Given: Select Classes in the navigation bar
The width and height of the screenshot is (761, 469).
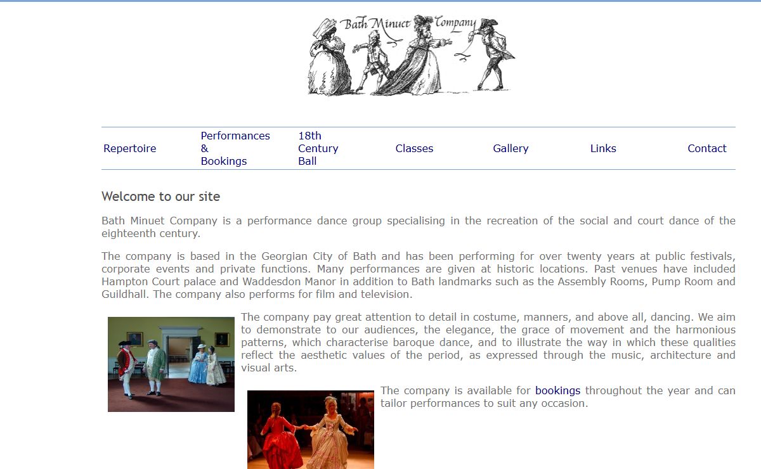Looking at the screenshot, I should [414, 148].
